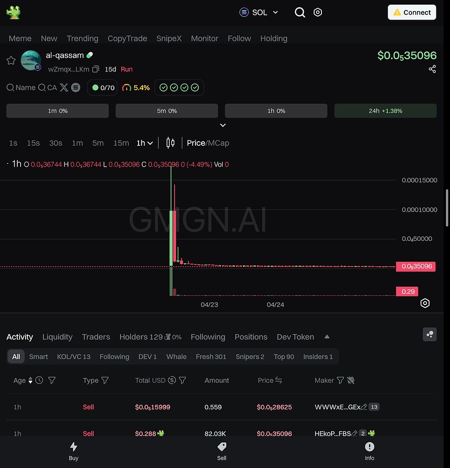
Task: Open bubble map icon button
Action: 429,334
